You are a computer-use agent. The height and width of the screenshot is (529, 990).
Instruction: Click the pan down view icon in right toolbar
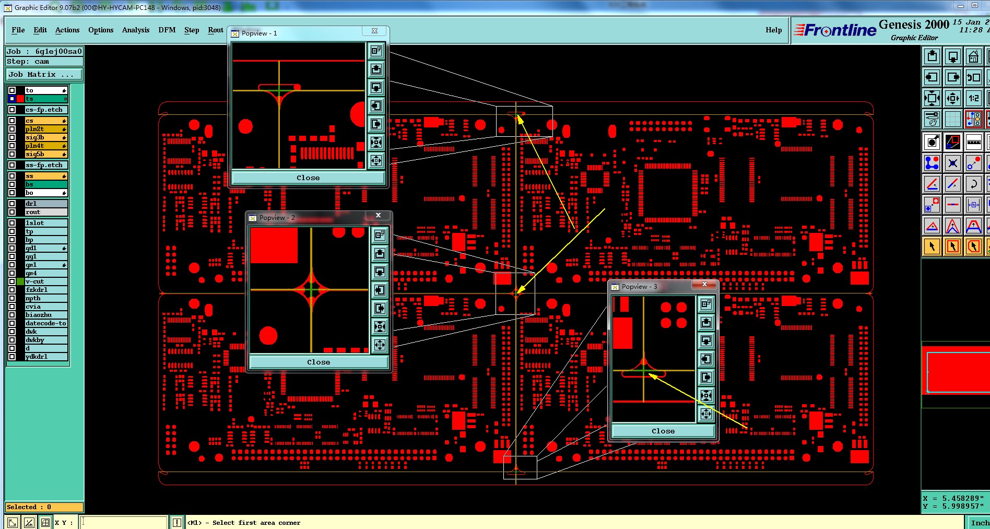pos(953,56)
